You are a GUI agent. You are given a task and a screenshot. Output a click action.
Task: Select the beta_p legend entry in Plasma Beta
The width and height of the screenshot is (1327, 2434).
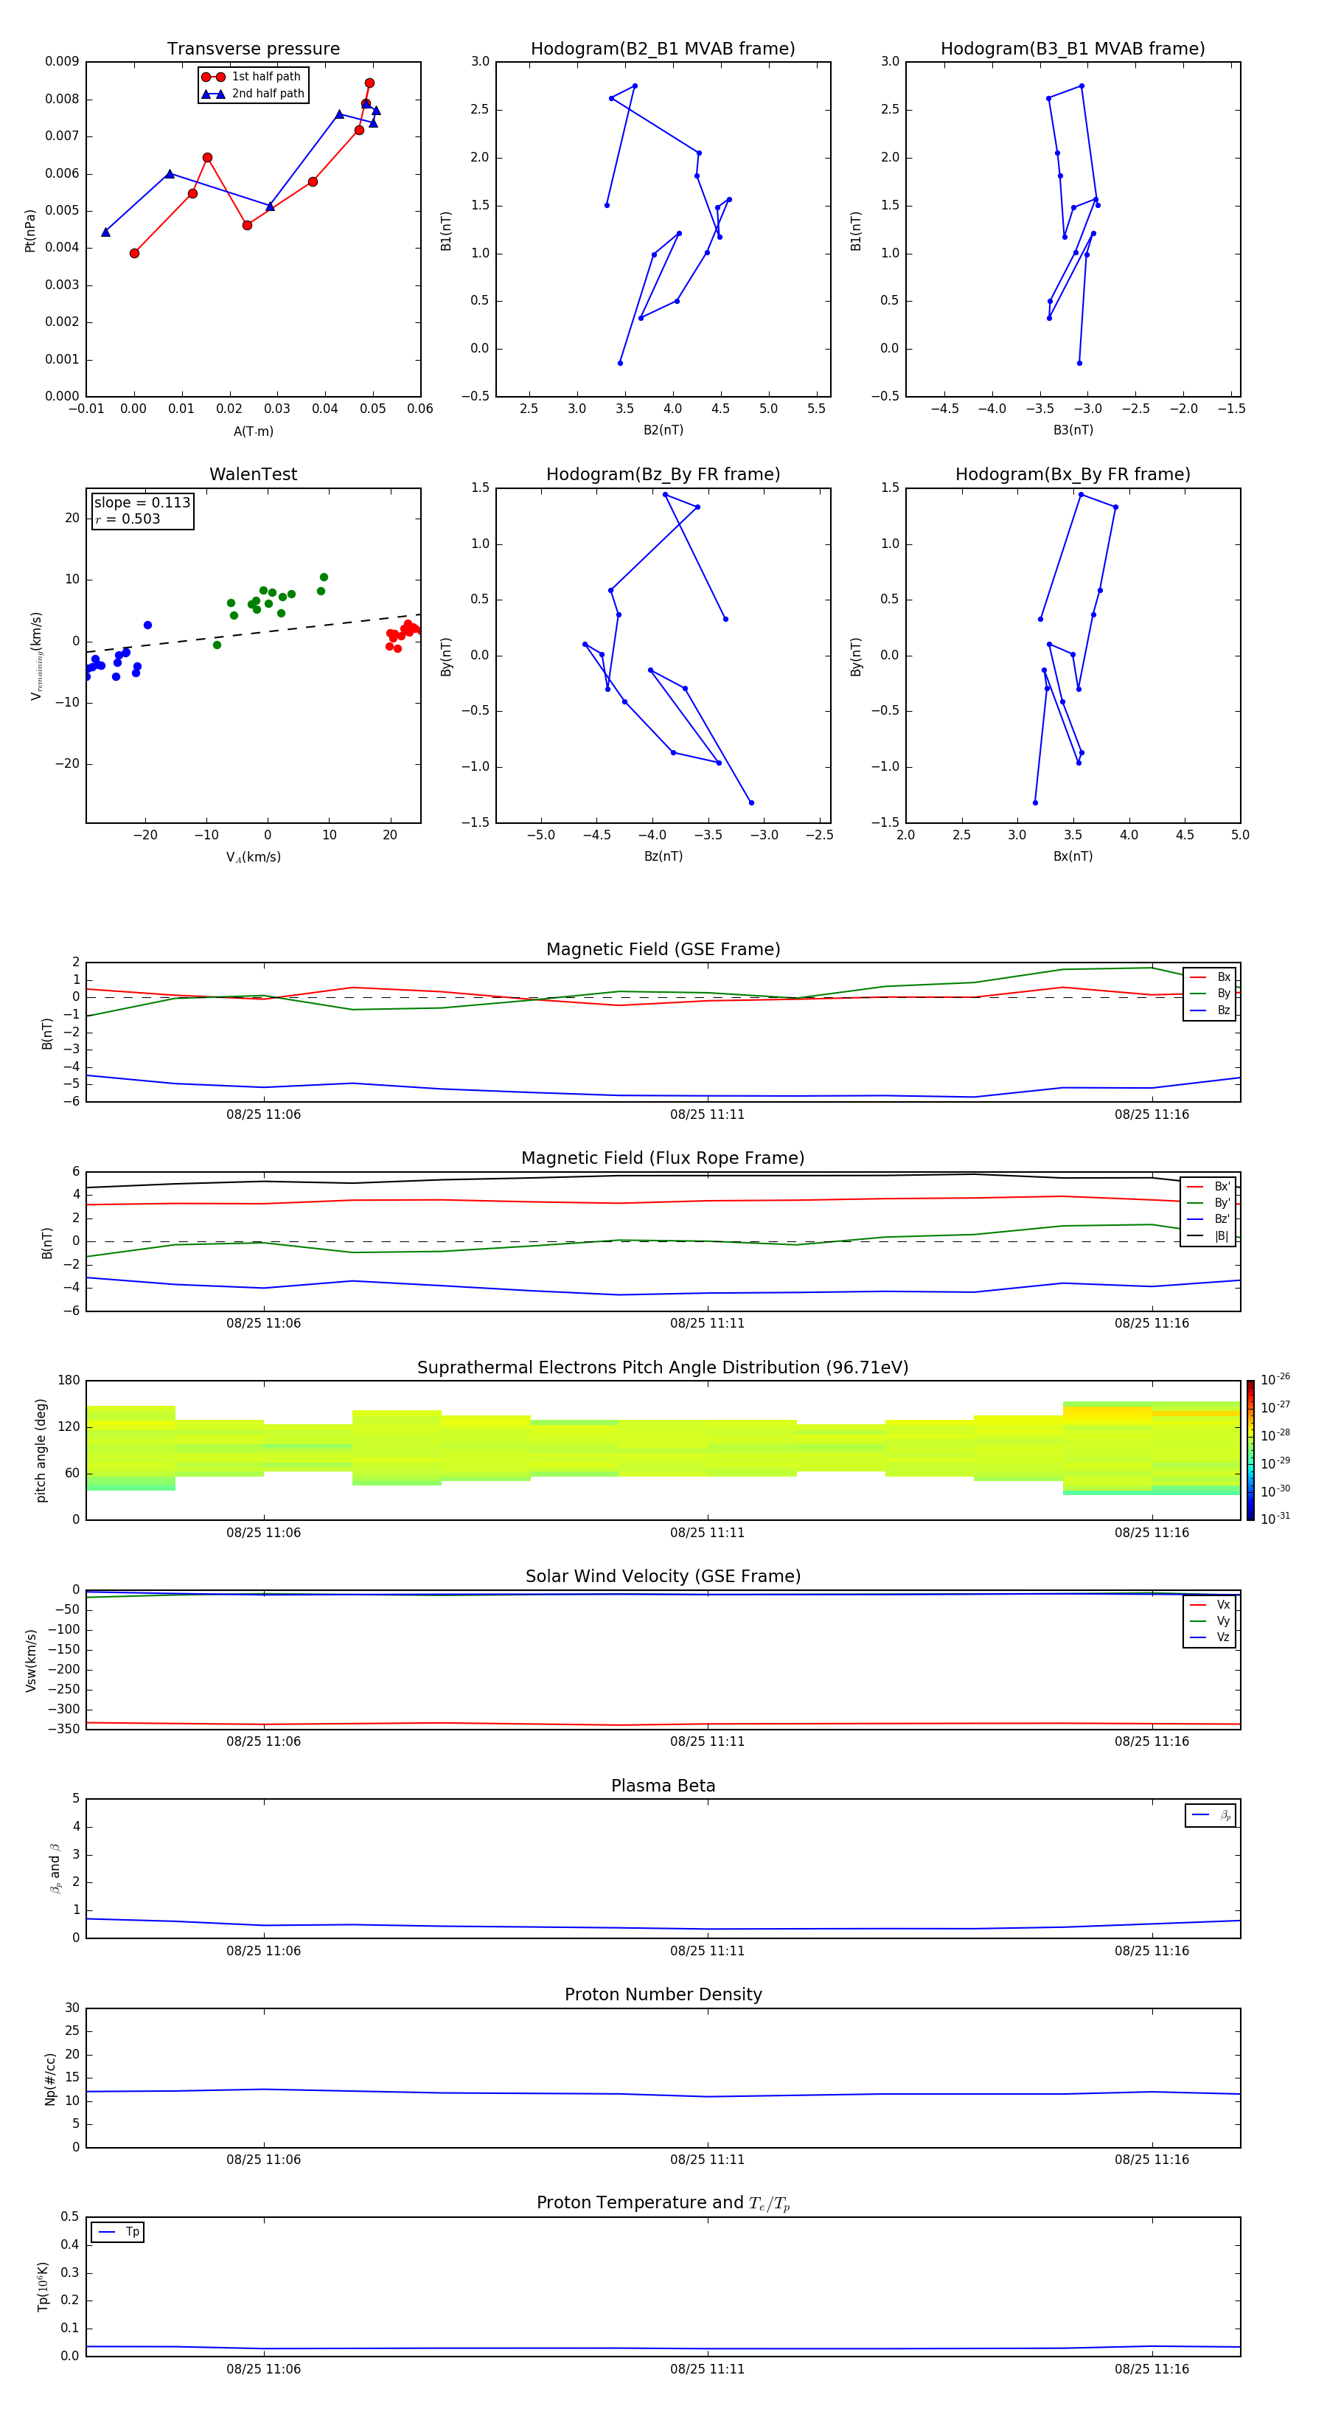pos(1211,1815)
